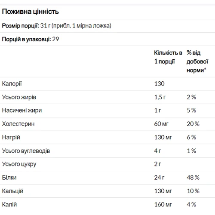
Task: Click the 5 % saturated fat daily value
Action: tap(191, 111)
